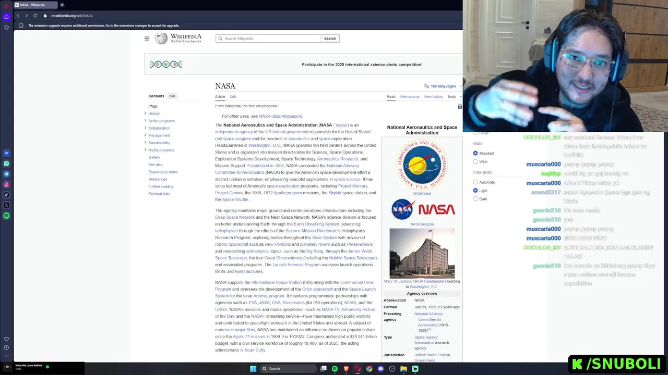Open Brave browser from the taskbar
Screen dimensions: 668x375
tap(346, 369)
